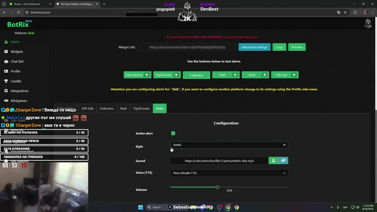Toggle the Active alert checkbox
The width and height of the screenshot is (377, 212).
[173, 133]
